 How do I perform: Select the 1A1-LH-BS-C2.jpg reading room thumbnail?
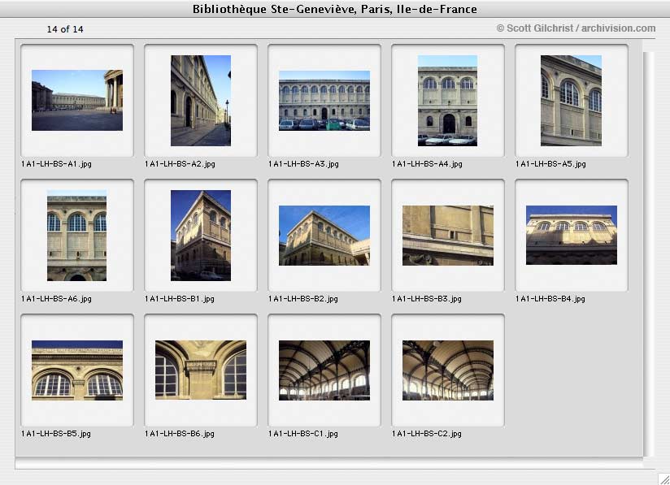pyautogui.click(x=448, y=370)
